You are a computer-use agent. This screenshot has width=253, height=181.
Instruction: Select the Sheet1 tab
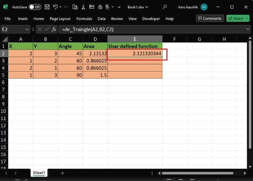39,173
